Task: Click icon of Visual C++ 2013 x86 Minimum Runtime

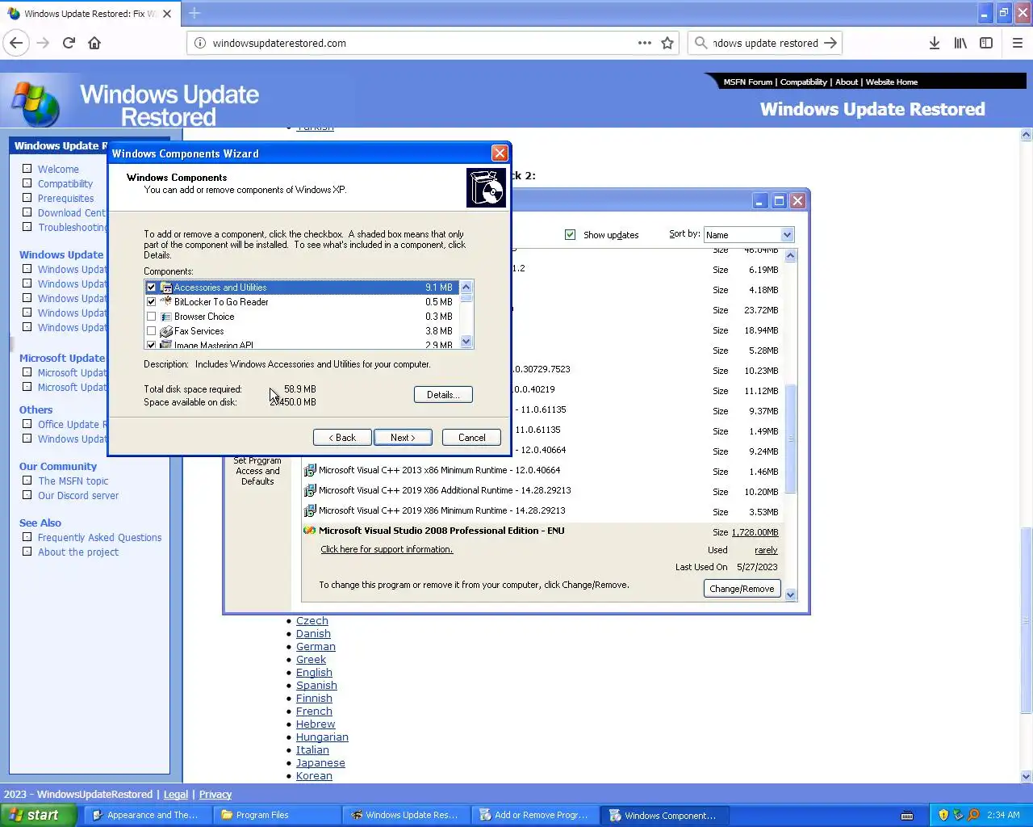Action: point(309,470)
